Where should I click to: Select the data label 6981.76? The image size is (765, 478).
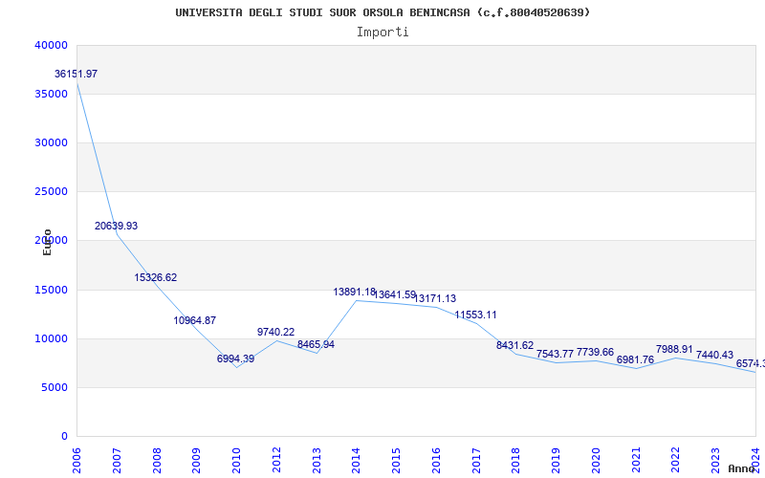(x=635, y=360)
